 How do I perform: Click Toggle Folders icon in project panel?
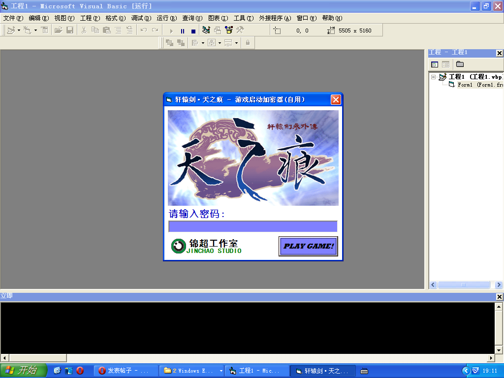tap(460, 64)
